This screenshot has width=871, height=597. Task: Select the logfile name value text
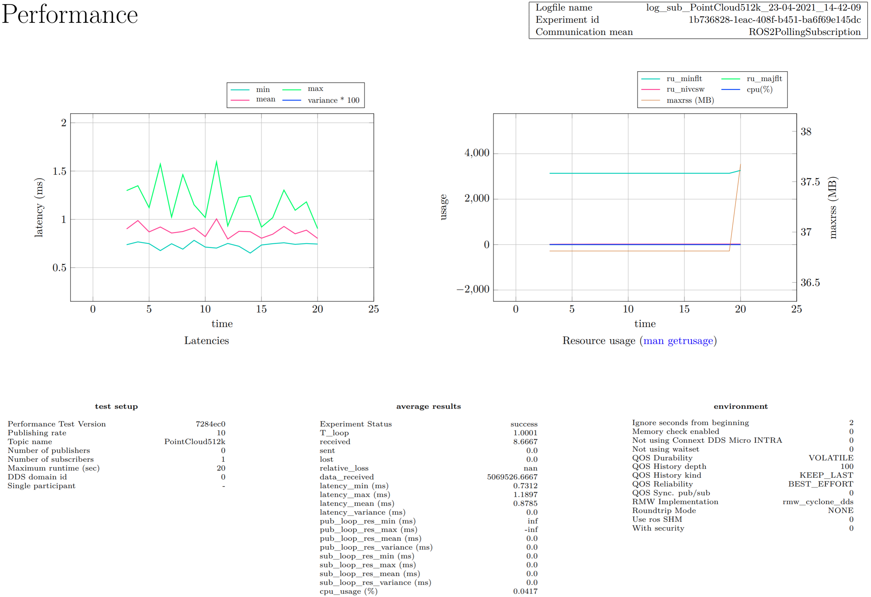click(753, 7)
